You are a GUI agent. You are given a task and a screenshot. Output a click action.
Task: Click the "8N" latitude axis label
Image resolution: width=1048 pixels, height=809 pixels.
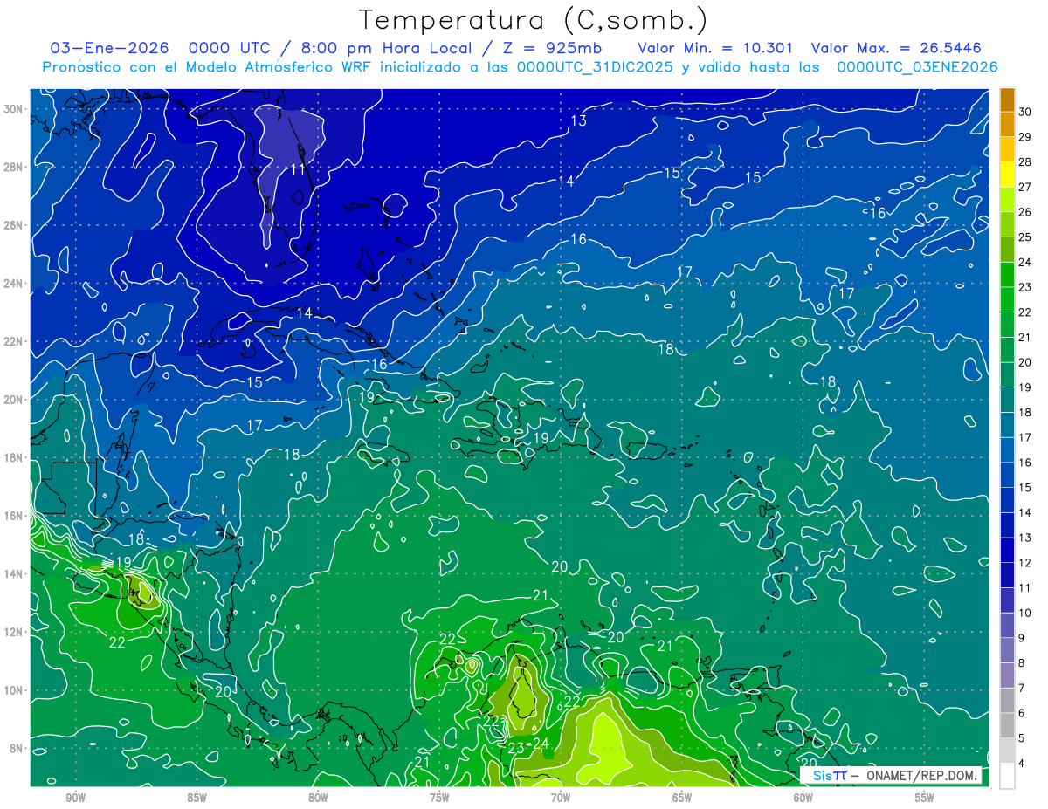point(17,749)
